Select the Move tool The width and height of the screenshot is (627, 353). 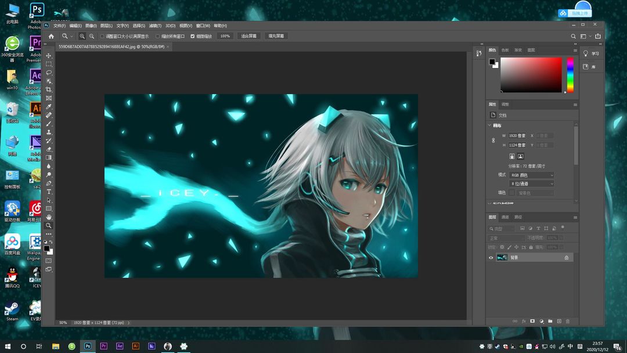pos(49,56)
